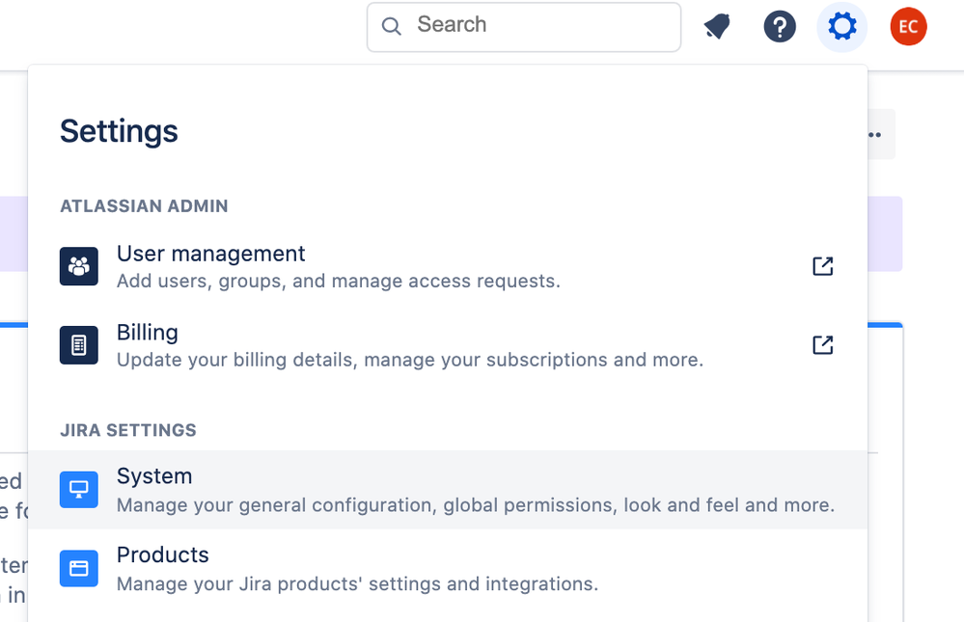Click the ATLASSIAN ADMIN section label
The height and width of the screenshot is (622, 964).
point(144,206)
